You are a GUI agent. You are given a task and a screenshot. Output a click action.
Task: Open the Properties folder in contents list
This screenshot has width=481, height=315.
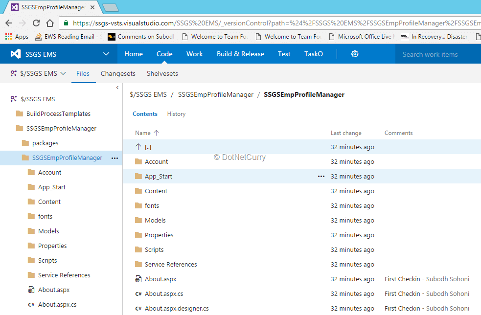point(159,235)
